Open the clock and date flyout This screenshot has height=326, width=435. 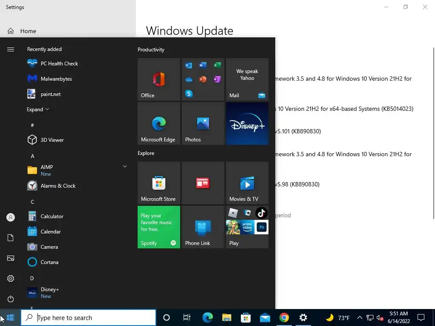[x=398, y=318]
